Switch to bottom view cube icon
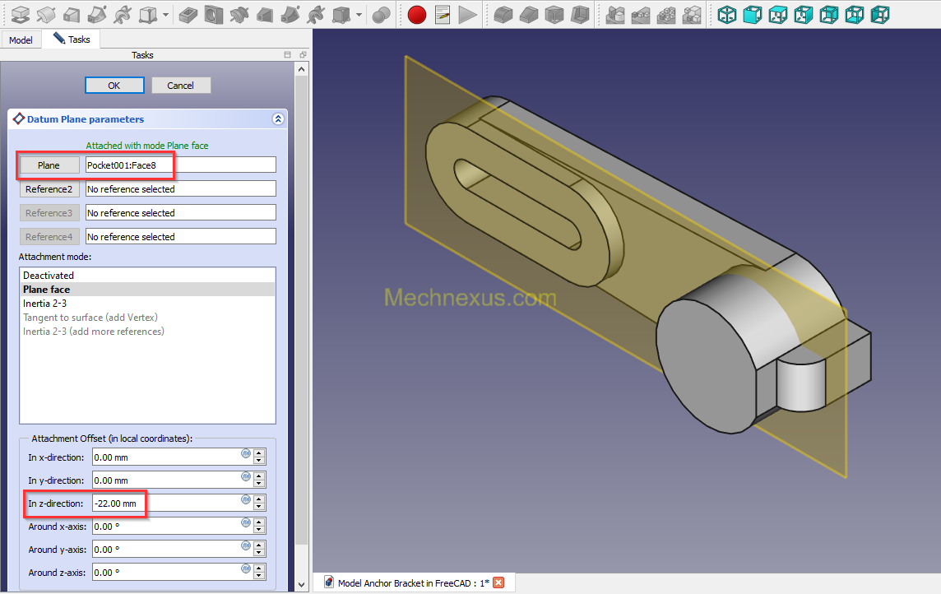Viewport: 941px width, 594px height. click(x=854, y=15)
